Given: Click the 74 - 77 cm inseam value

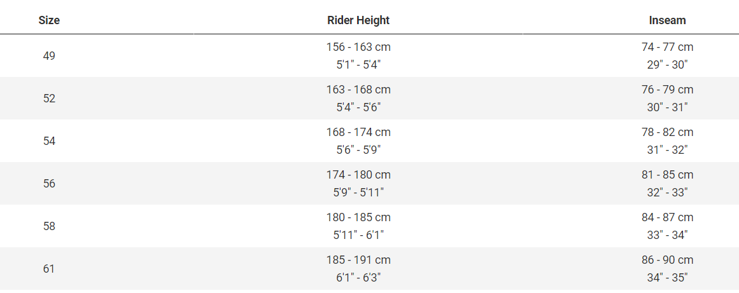Looking at the screenshot, I should tap(667, 47).
